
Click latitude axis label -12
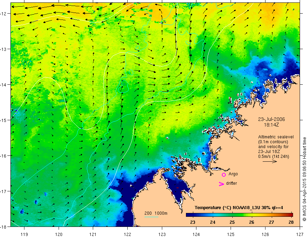tap(3, 14)
